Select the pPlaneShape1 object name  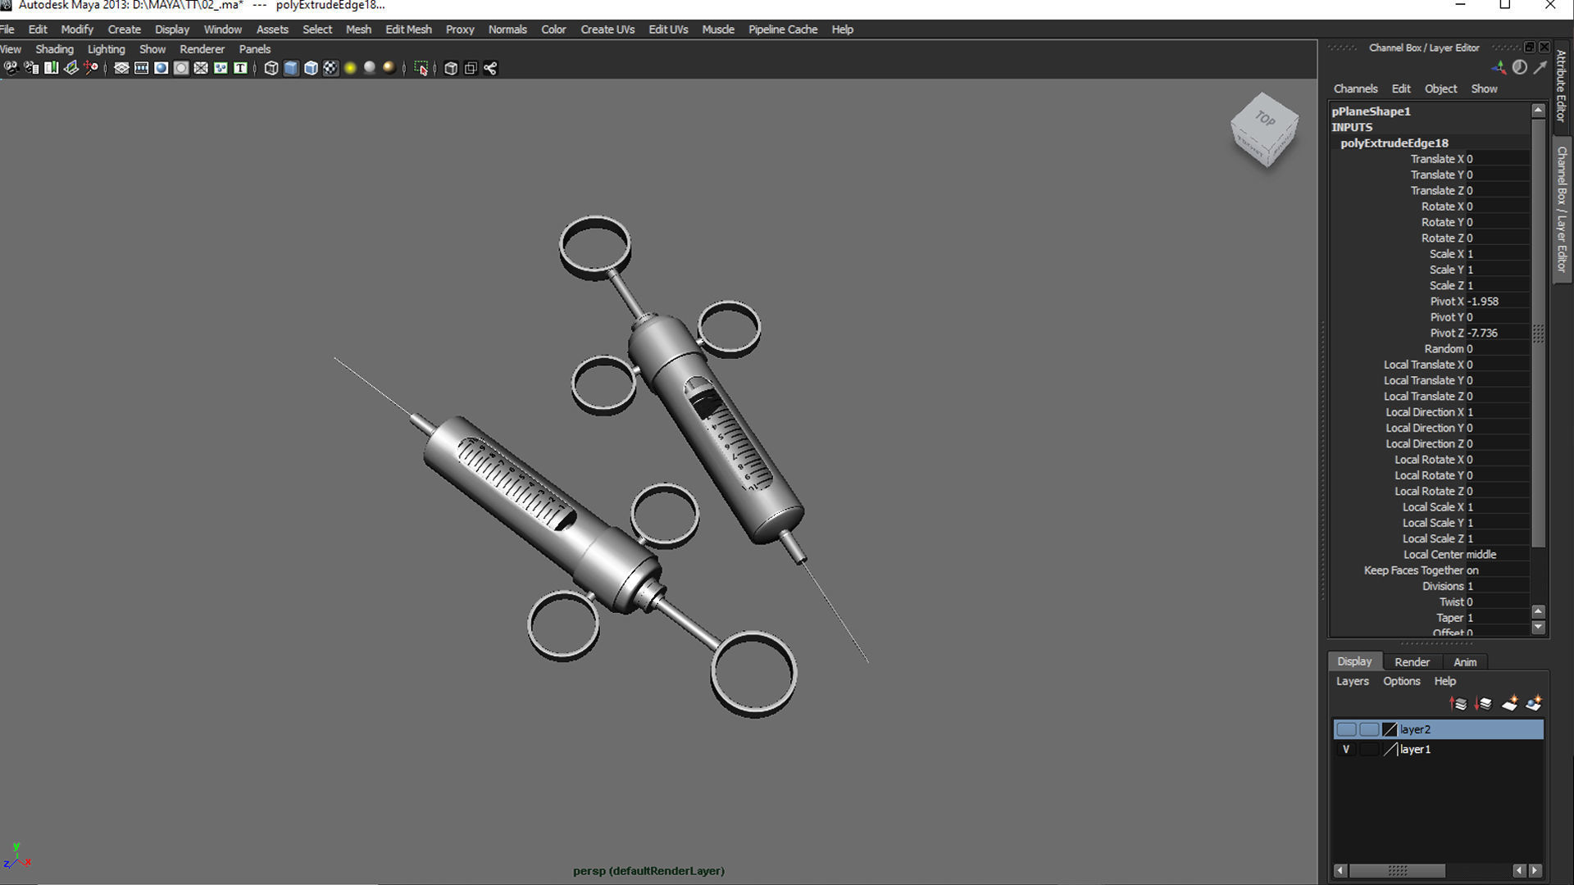(x=1371, y=111)
